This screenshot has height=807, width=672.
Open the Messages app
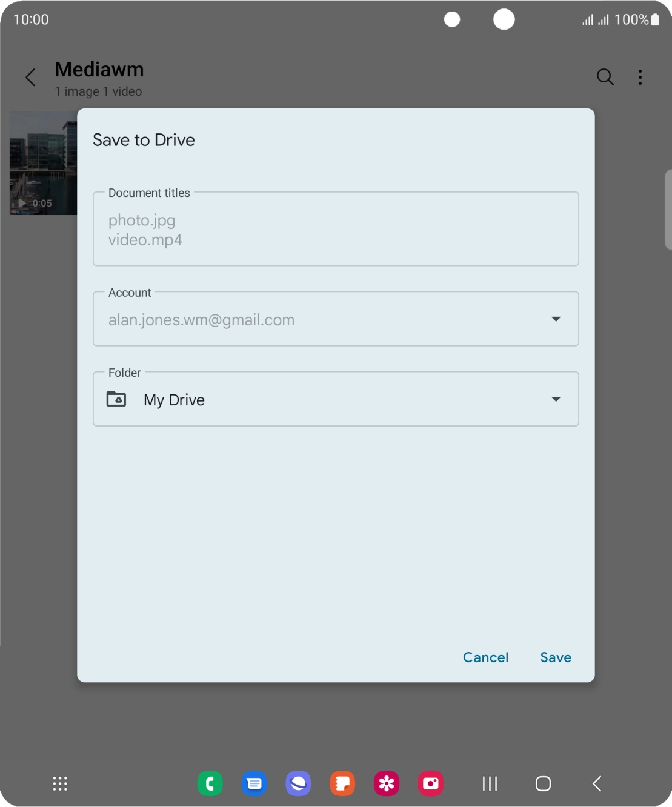[254, 783]
